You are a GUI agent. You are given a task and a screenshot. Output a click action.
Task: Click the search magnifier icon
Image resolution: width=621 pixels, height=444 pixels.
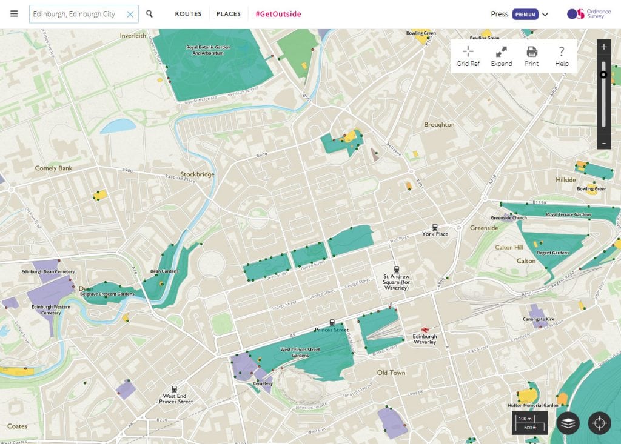149,13
